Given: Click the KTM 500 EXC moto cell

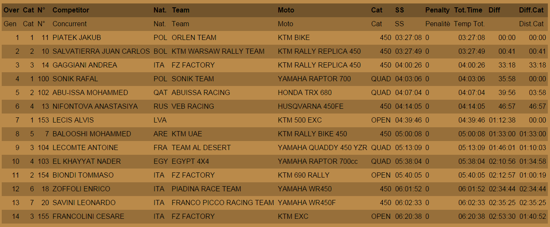Looking at the screenshot, I should 300,120.
